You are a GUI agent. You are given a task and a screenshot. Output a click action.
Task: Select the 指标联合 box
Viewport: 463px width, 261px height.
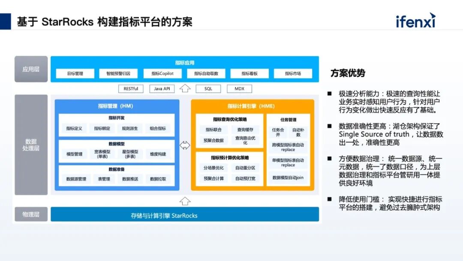coord(213,130)
